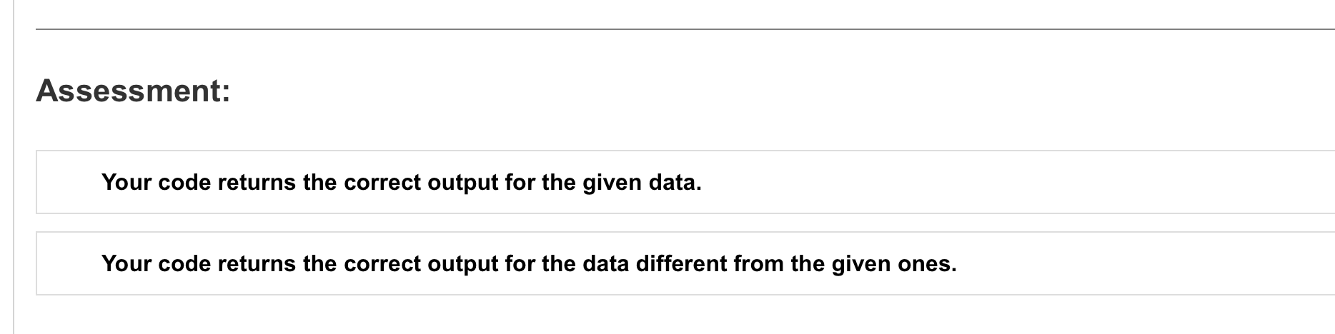Image resolution: width=1335 pixels, height=334 pixels.
Task: Click the "Assessment:" heading
Action: (x=134, y=91)
